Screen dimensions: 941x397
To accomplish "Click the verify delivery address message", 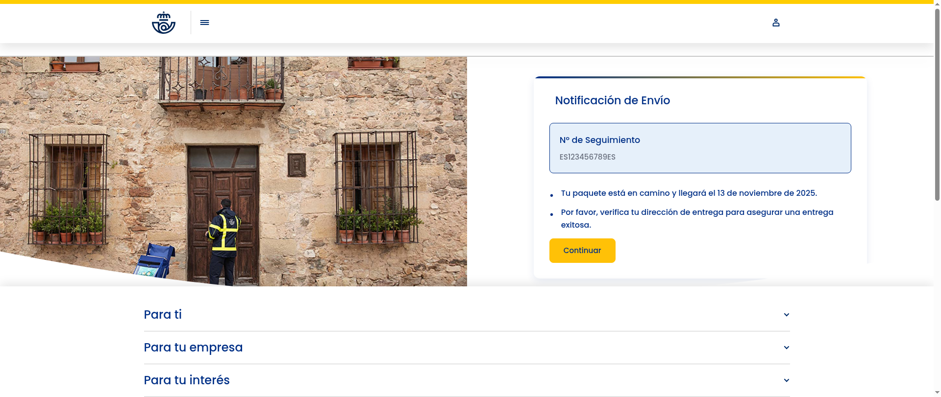I will pos(697,218).
